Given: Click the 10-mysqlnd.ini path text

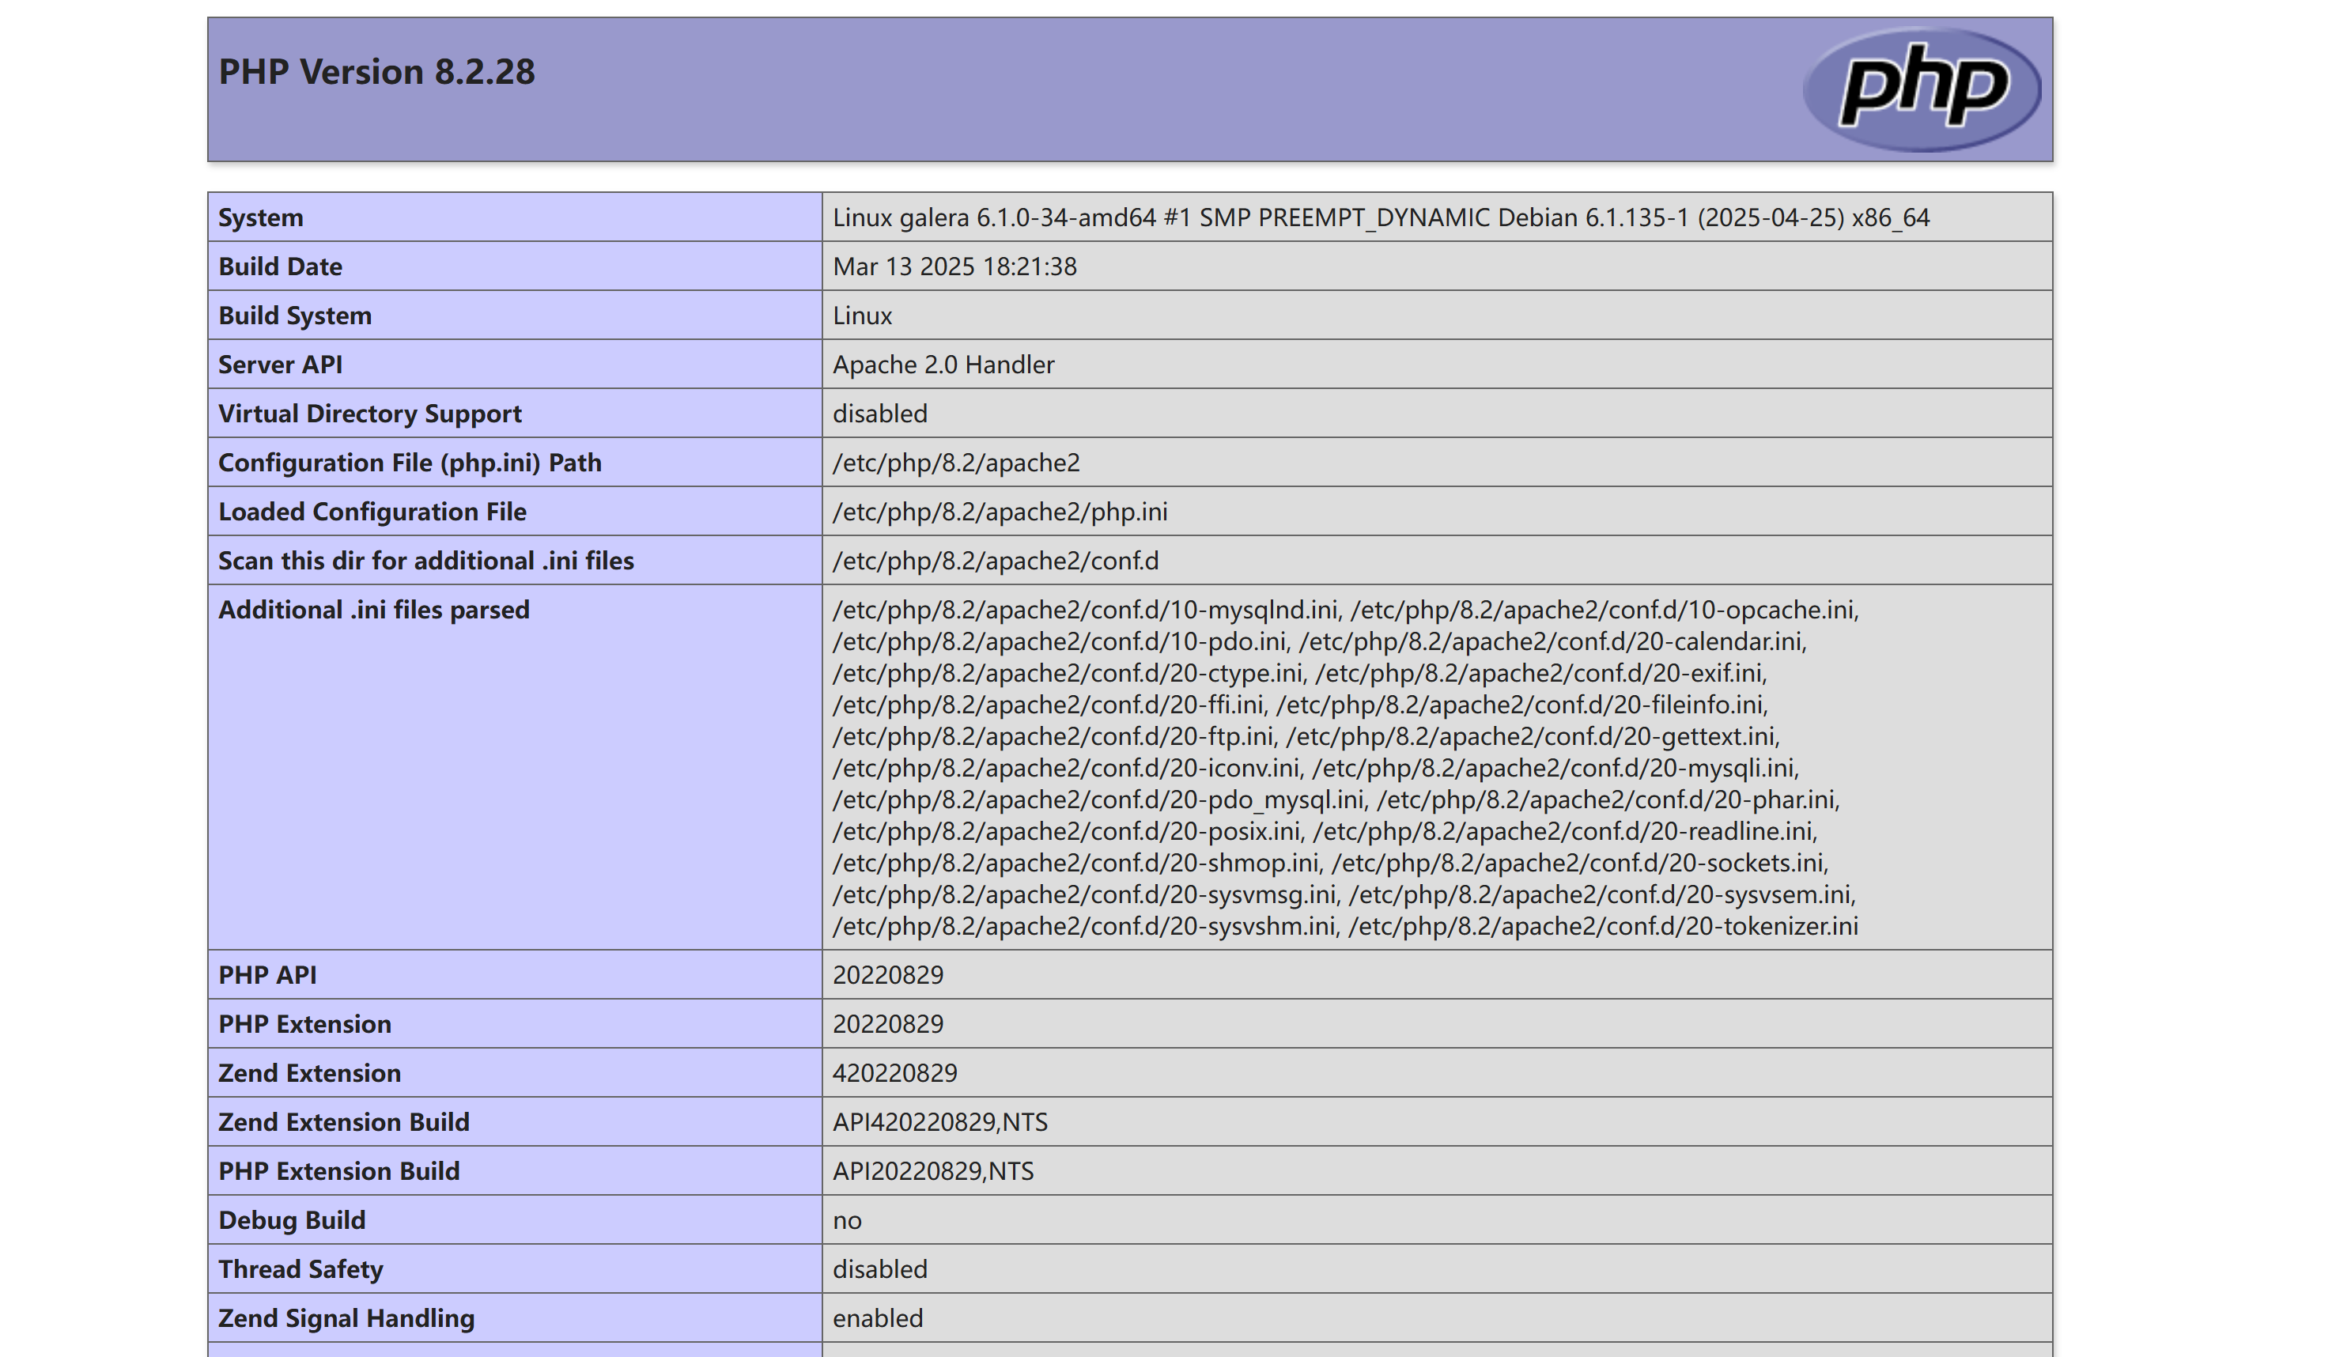Looking at the screenshot, I should (x=1087, y=610).
